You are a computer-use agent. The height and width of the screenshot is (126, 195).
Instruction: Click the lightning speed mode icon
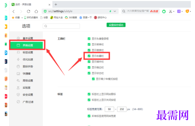point(110,11)
